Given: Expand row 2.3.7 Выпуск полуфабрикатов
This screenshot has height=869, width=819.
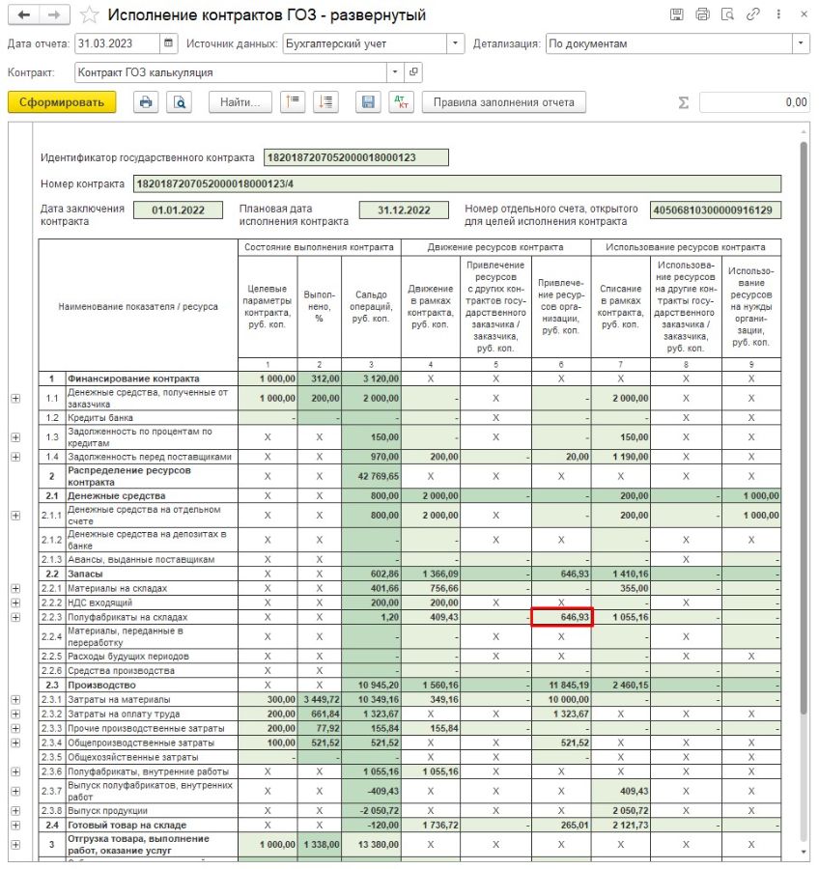Looking at the screenshot, I should (x=15, y=791).
